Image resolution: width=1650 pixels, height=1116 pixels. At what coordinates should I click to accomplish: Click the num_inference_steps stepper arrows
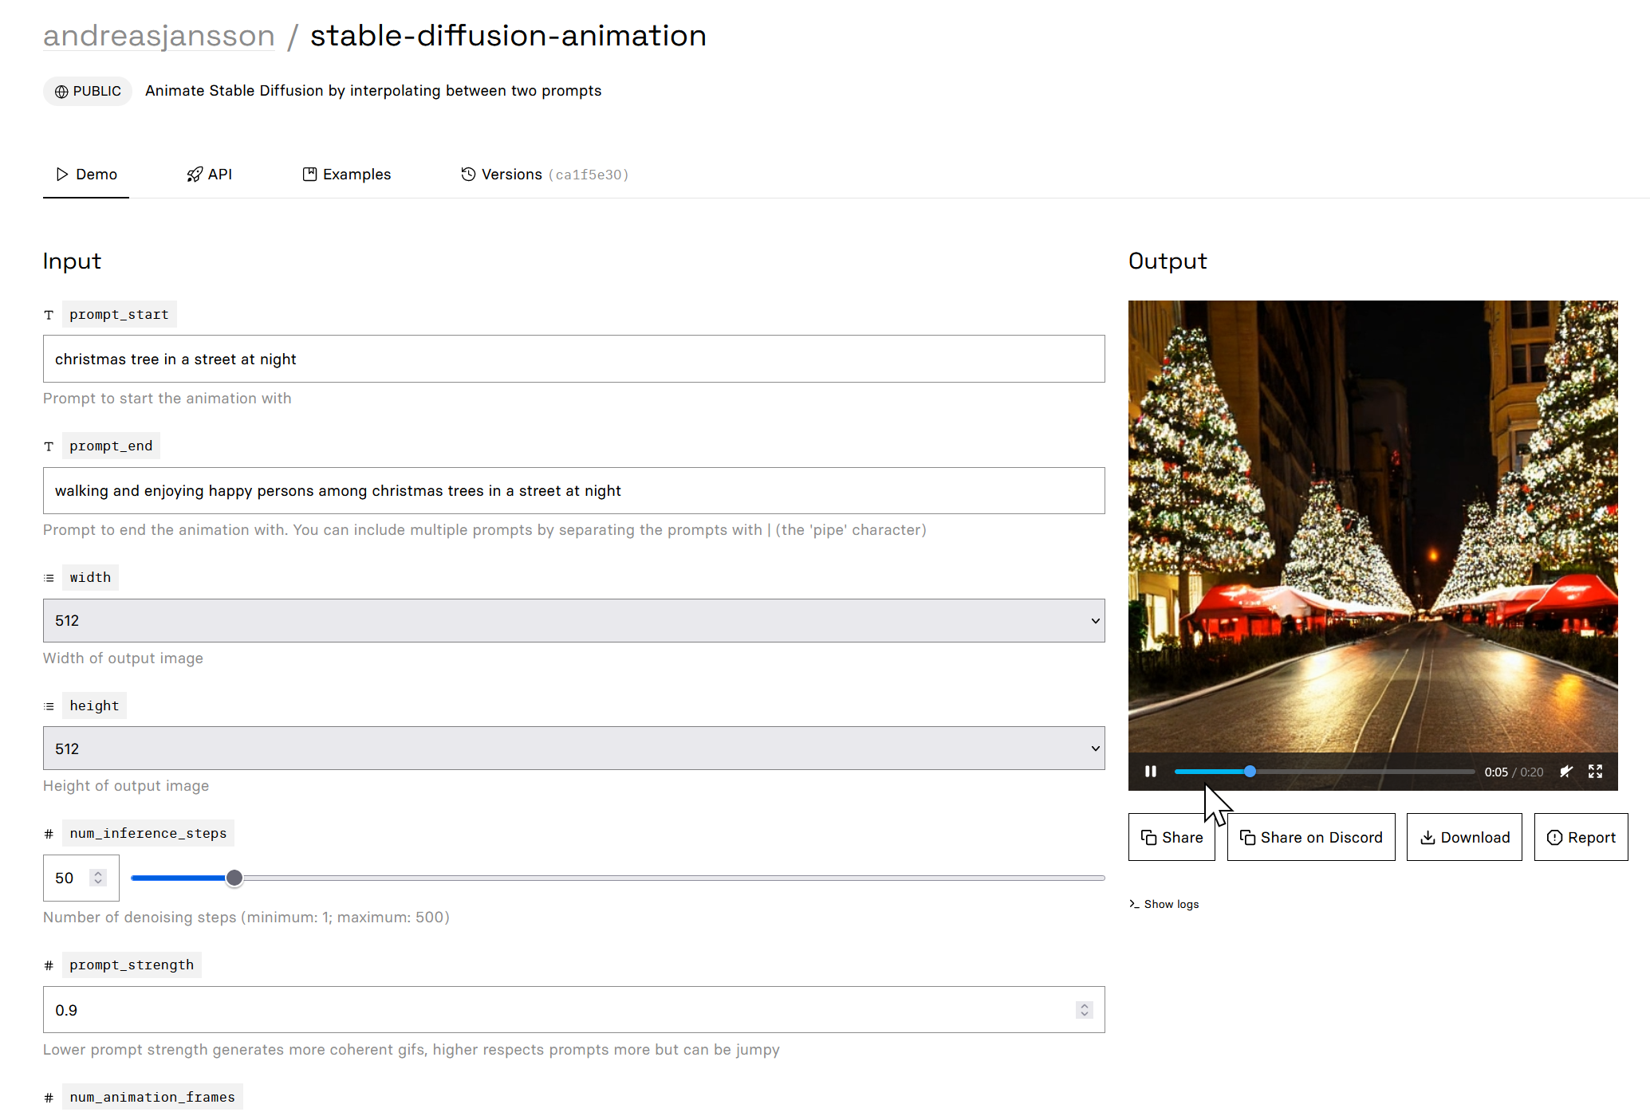coord(98,878)
